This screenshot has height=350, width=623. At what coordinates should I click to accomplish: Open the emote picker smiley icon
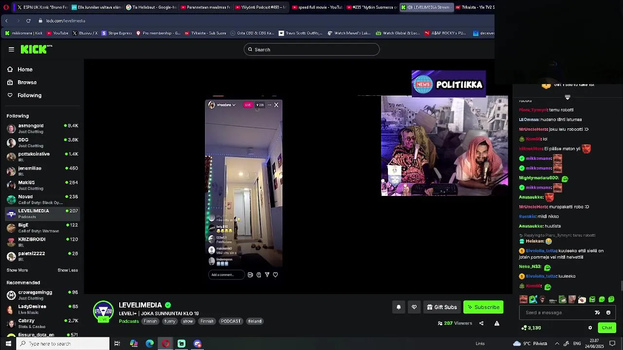click(x=608, y=313)
